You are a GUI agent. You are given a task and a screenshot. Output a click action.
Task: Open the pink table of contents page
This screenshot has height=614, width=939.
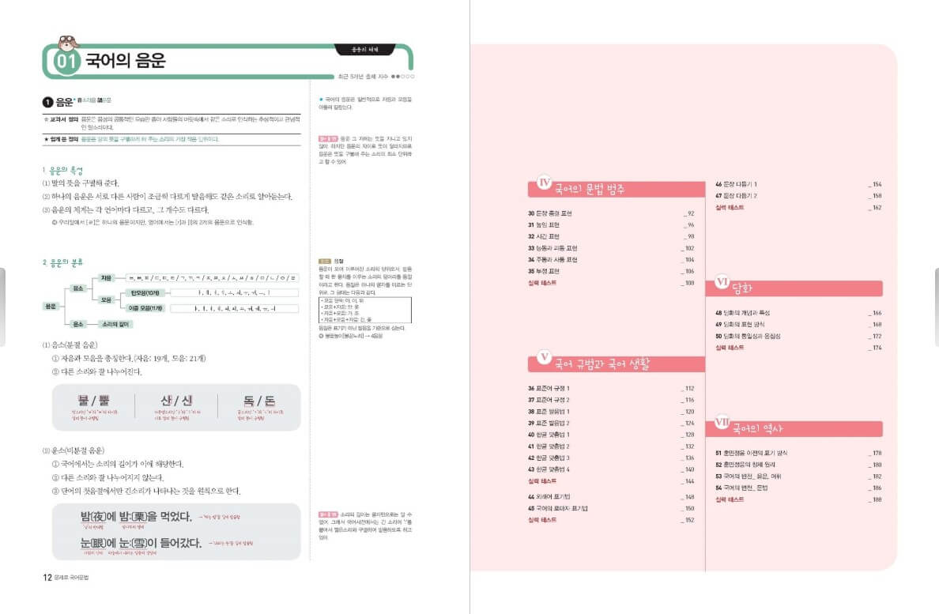[x=683, y=307]
